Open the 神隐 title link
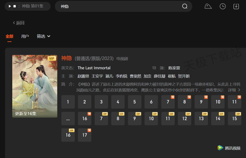The width and height of the screenshot is (246, 158). (66, 58)
